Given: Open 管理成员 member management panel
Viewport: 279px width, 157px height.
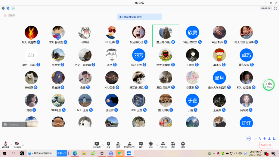Looking at the screenshot, I should point(129,145).
